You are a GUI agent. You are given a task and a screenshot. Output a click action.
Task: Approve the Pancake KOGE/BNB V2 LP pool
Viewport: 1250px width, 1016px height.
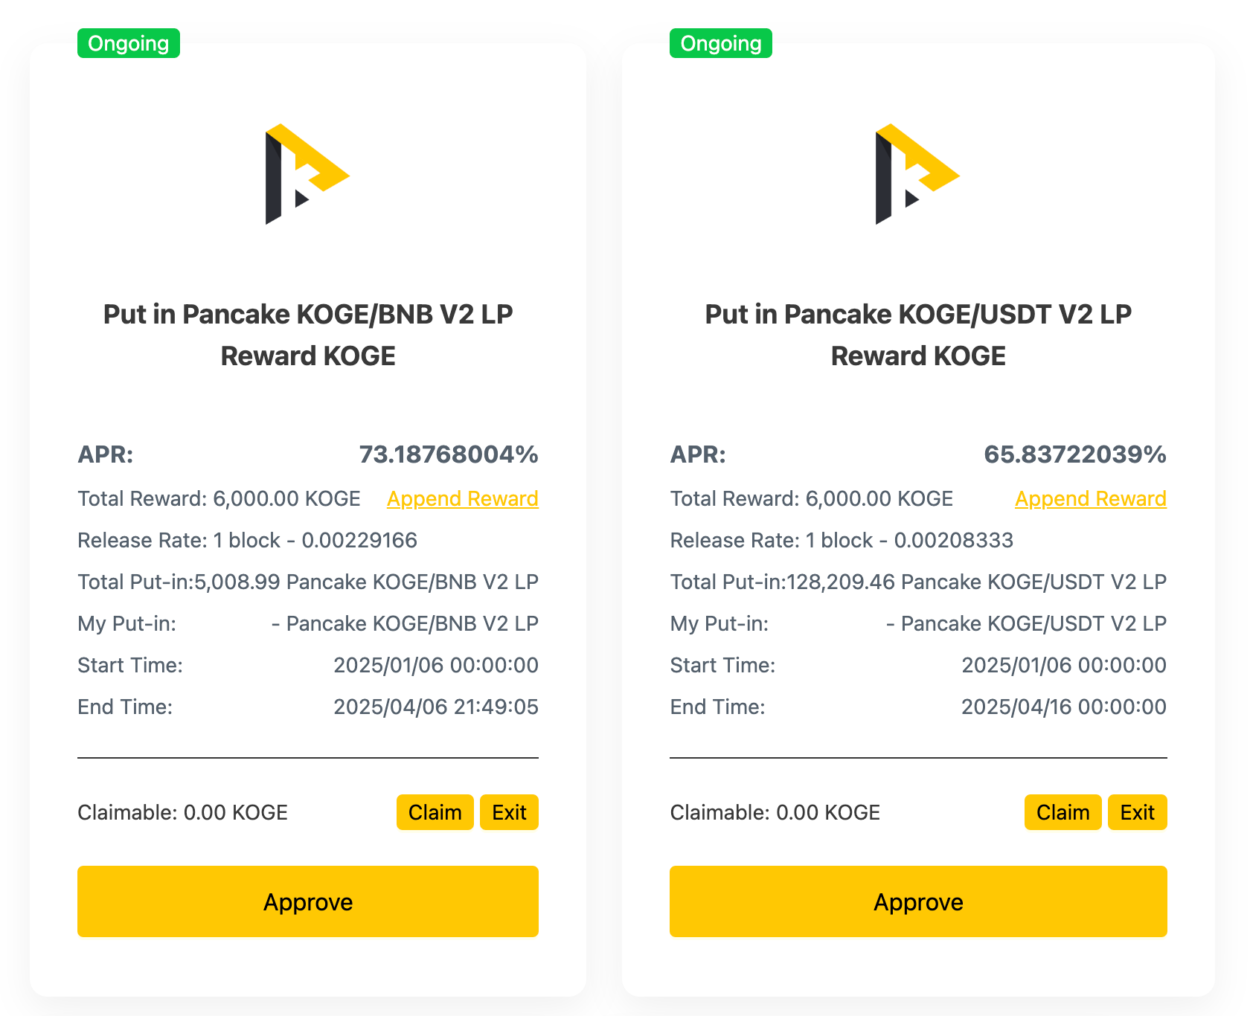[307, 901]
